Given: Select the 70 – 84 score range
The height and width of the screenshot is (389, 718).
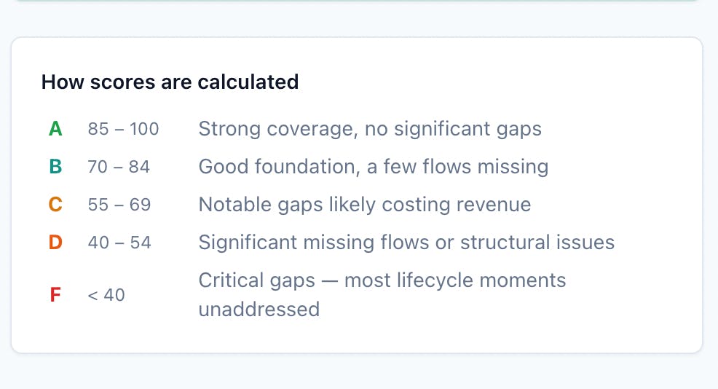Looking at the screenshot, I should 119,167.
